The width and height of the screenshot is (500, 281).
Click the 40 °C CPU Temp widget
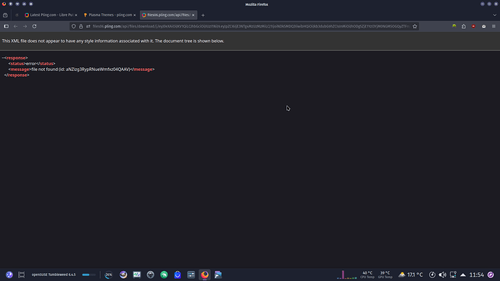click(367, 274)
